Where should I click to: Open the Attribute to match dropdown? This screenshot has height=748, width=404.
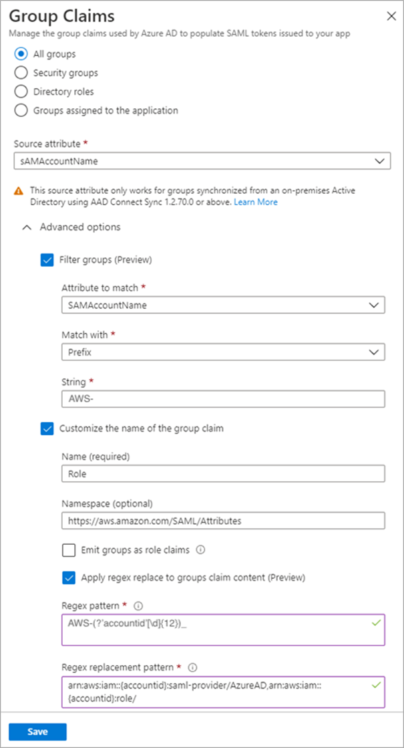coord(223,305)
